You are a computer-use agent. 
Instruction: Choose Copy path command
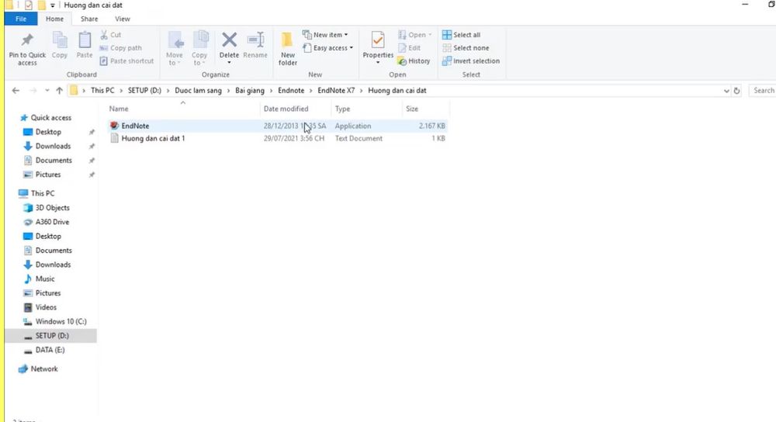click(121, 48)
